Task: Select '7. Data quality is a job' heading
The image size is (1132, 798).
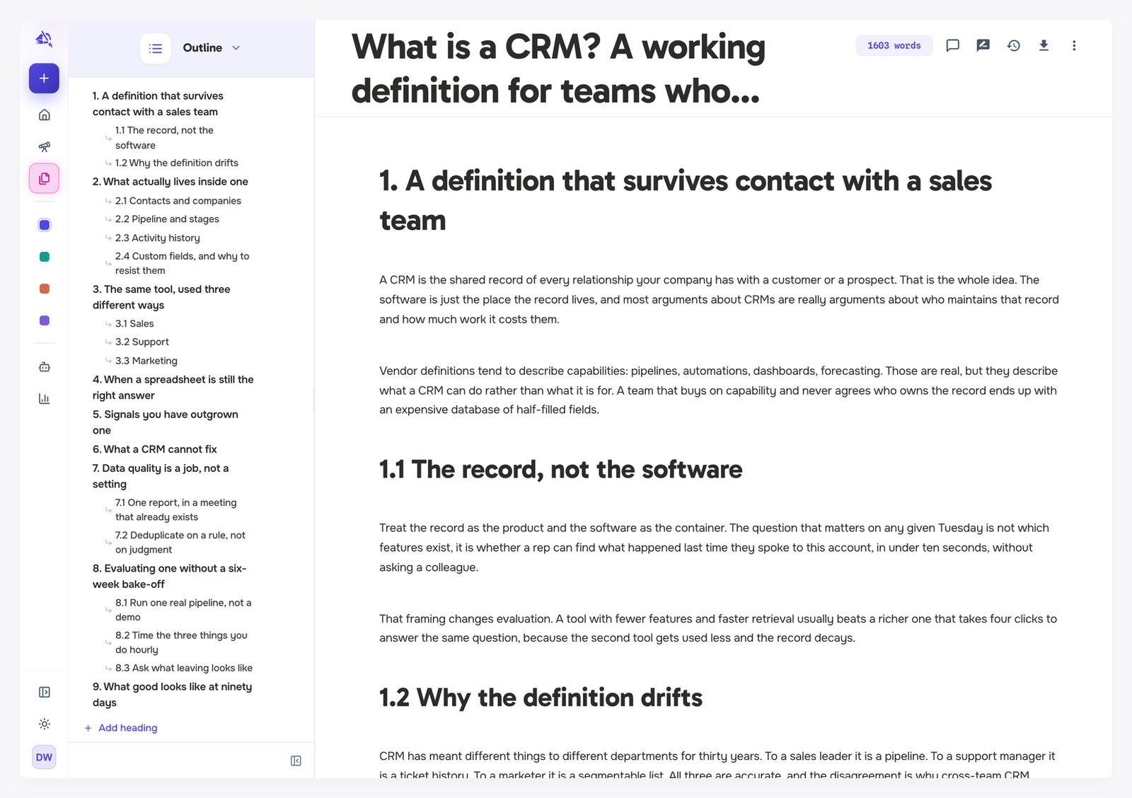Action: (160, 476)
